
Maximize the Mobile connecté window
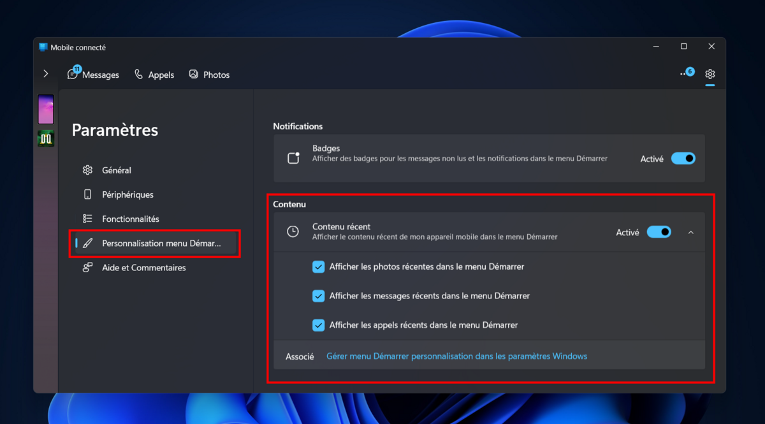tap(683, 47)
